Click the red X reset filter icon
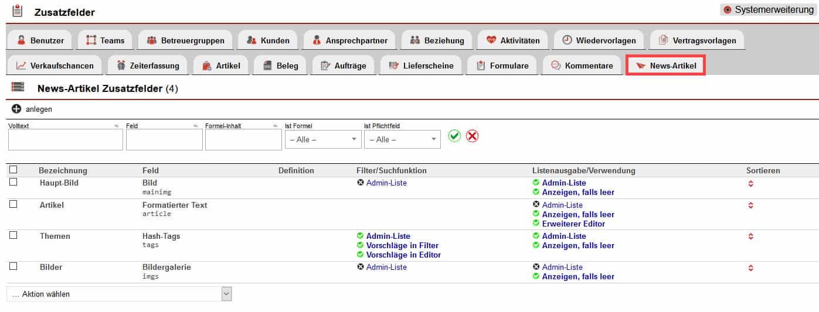819x312 pixels. 472,136
